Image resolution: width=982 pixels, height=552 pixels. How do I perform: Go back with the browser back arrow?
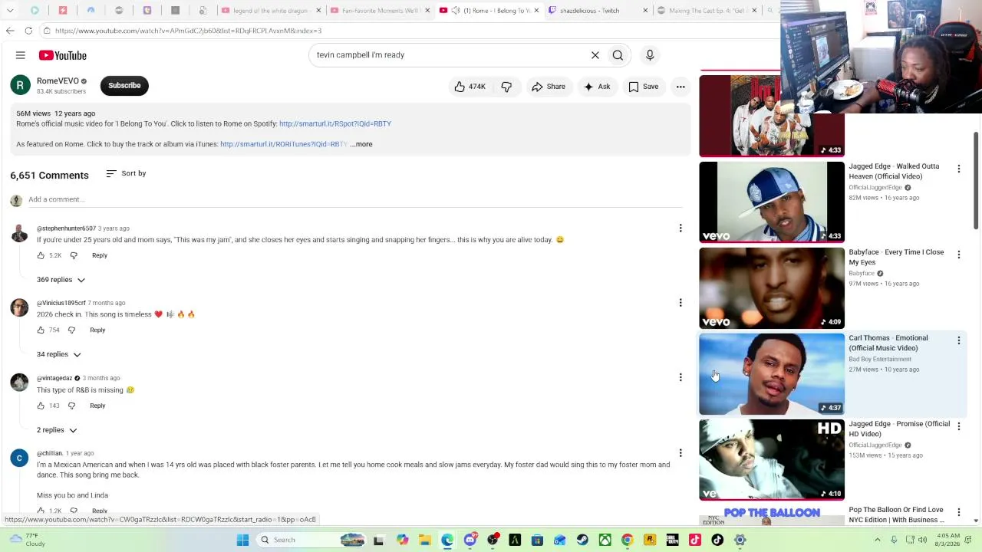10,31
